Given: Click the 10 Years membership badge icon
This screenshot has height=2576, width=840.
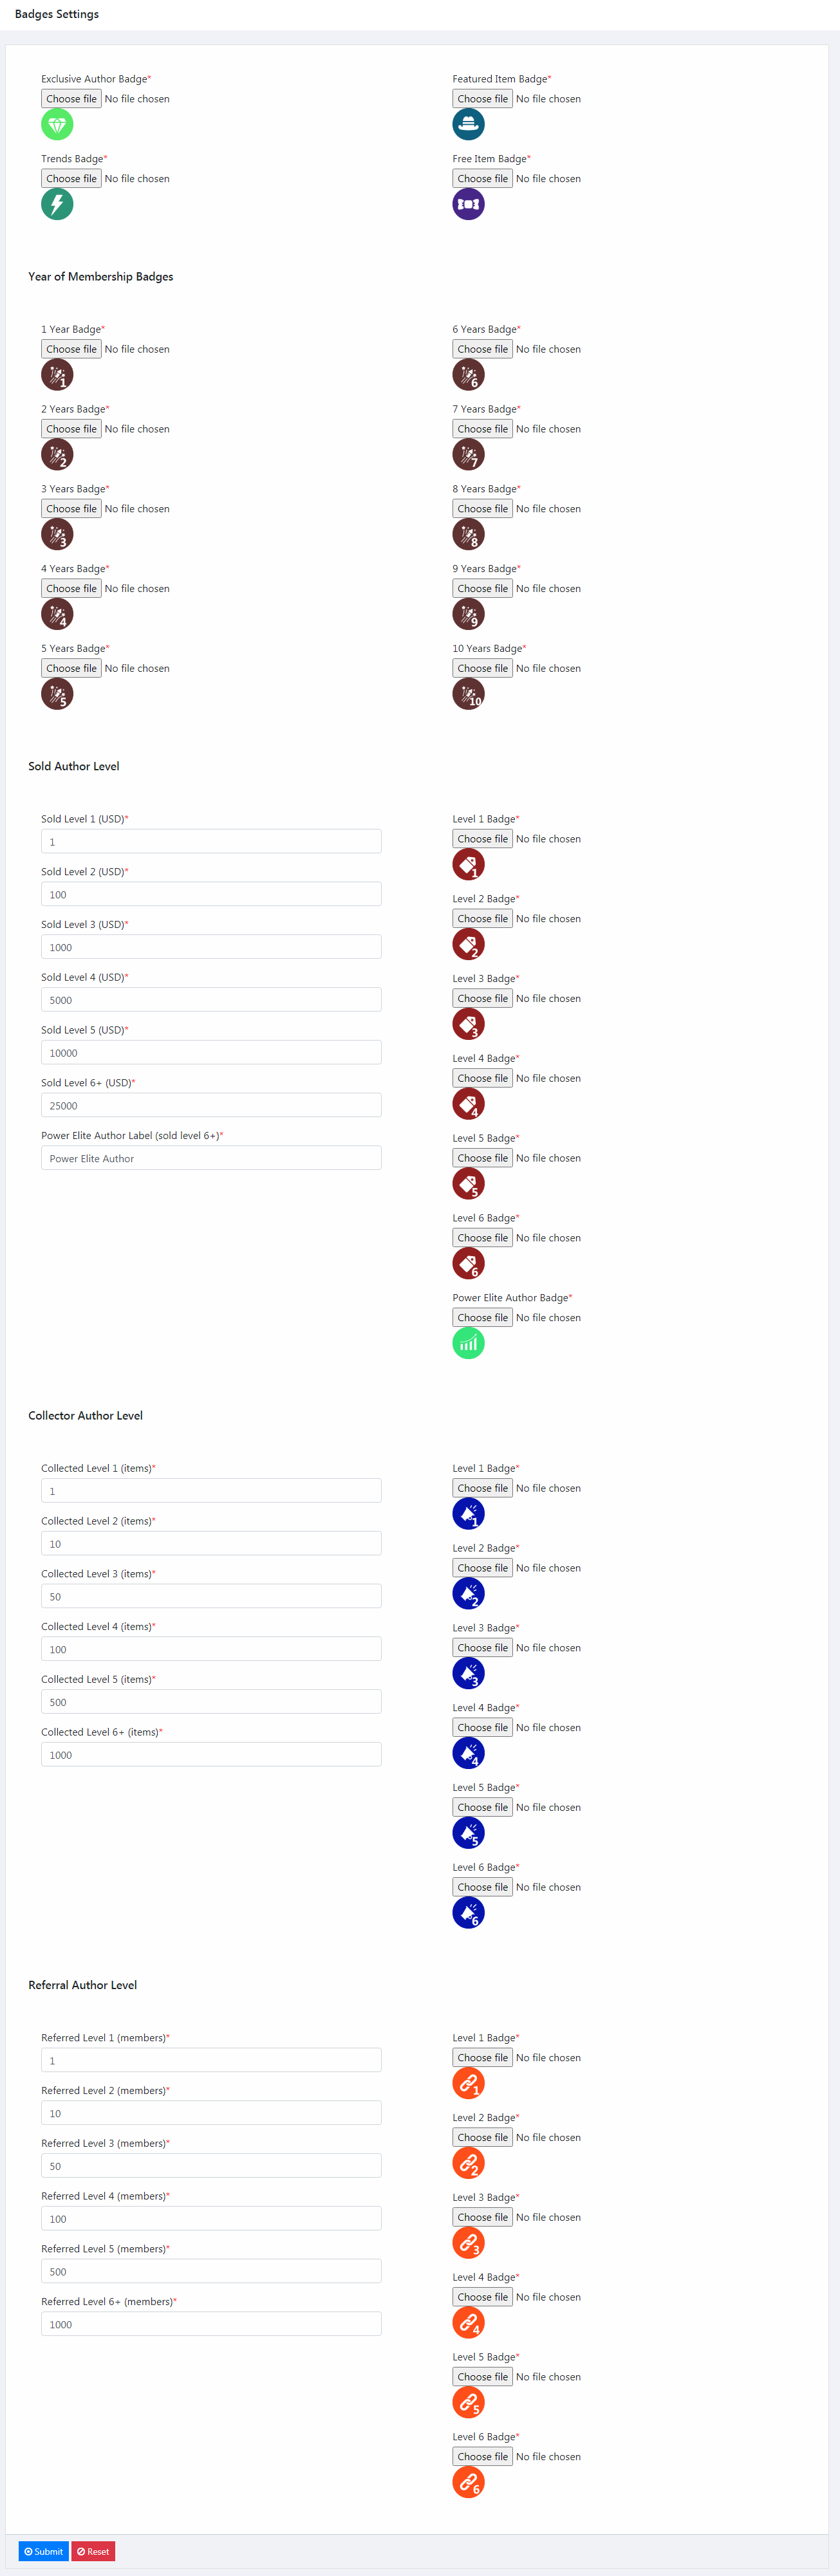Looking at the screenshot, I should [468, 694].
